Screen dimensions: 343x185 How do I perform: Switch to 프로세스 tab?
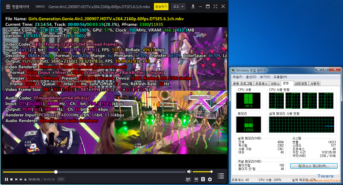coord(261,83)
